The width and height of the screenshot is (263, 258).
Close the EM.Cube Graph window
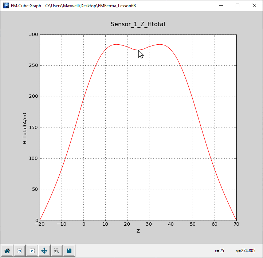254,6
